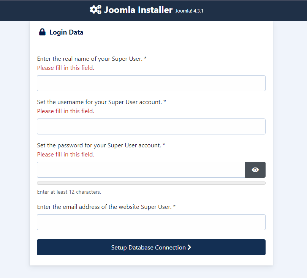Click into the Super User password field
This screenshot has width=307, height=278.
[x=141, y=170]
